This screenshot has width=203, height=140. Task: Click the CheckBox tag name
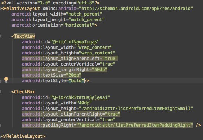(x=24, y=92)
